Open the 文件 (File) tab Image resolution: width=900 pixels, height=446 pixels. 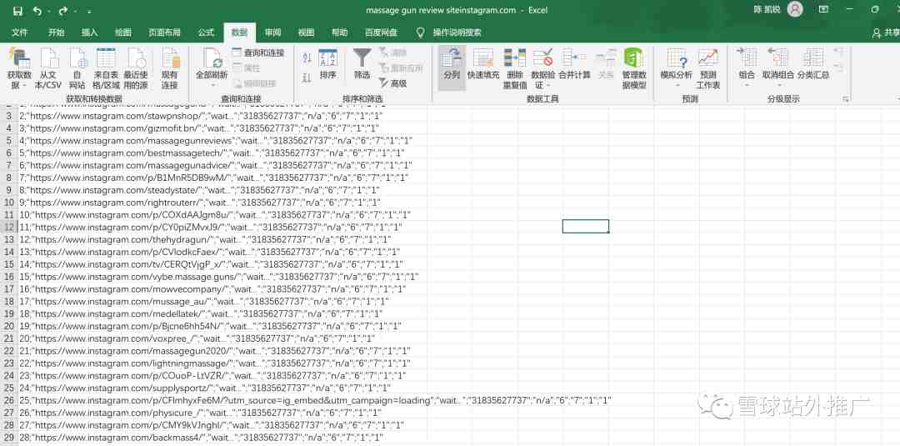point(20,33)
